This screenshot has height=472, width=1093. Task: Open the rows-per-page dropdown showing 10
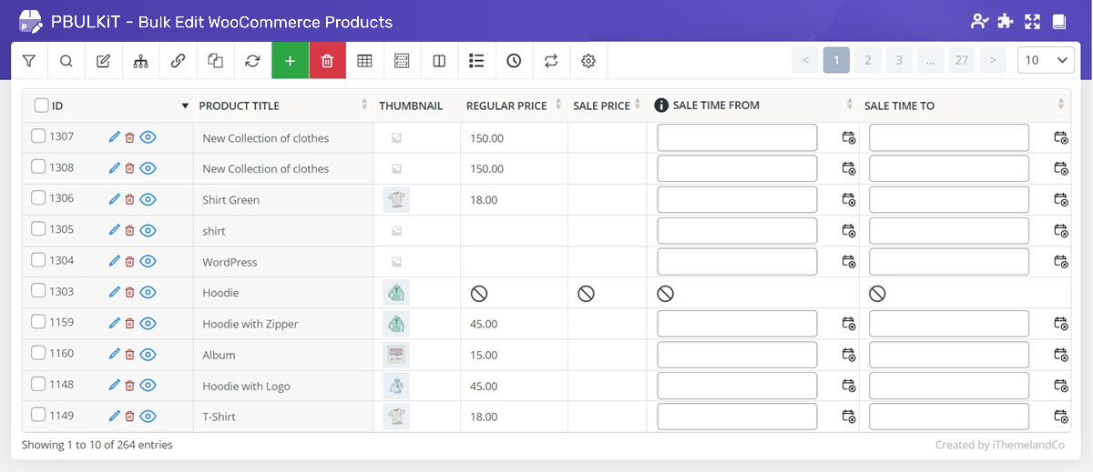[x=1046, y=61]
